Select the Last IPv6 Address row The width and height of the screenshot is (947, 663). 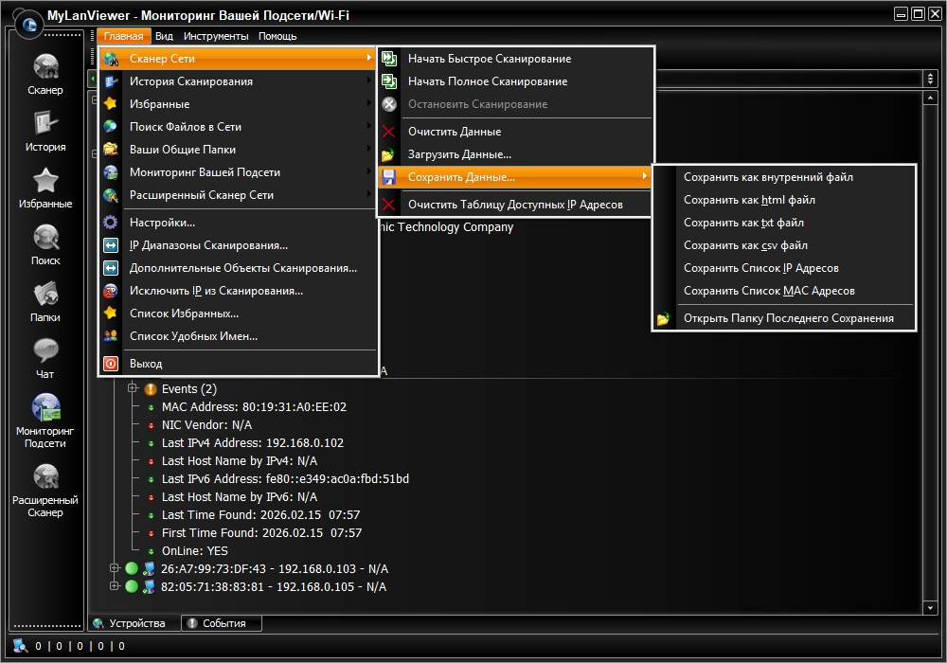285,479
